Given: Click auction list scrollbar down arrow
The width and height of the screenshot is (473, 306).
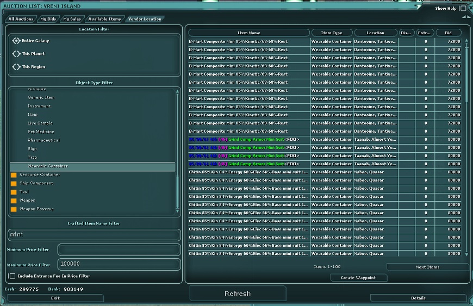Looking at the screenshot, I should (x=466, y=254).
